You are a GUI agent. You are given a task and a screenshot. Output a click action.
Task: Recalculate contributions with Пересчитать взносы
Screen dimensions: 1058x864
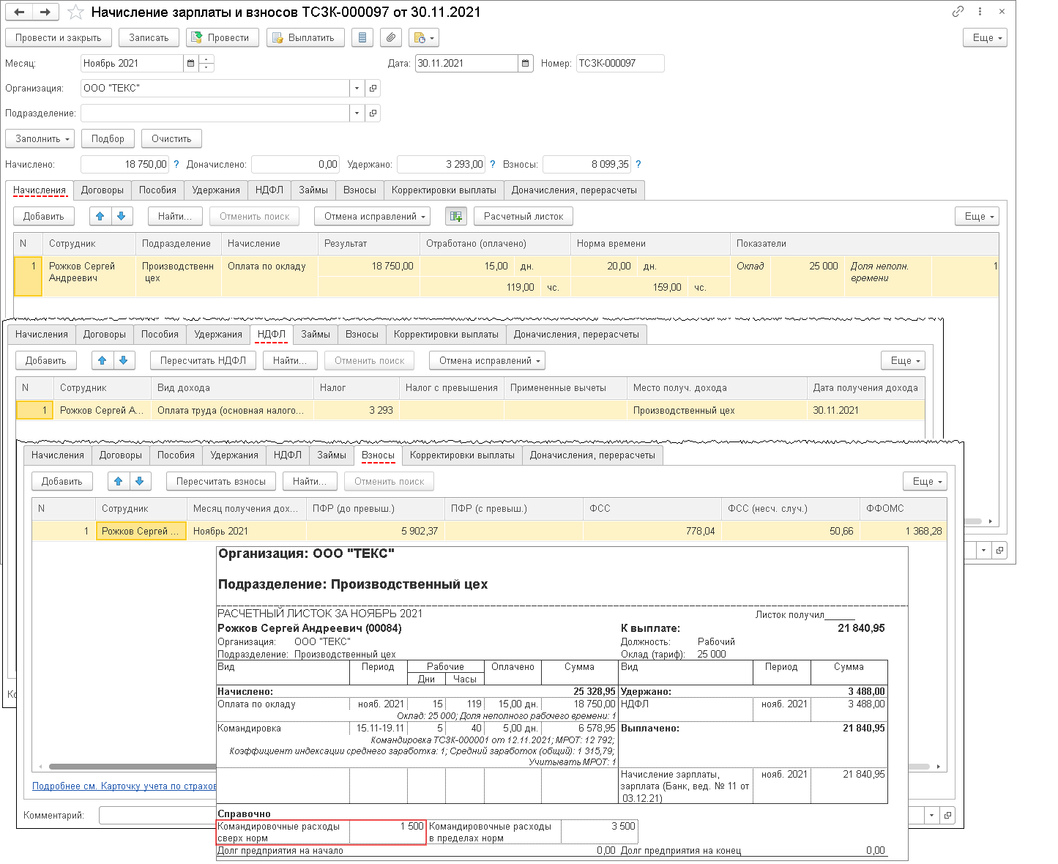pos(221,481)
